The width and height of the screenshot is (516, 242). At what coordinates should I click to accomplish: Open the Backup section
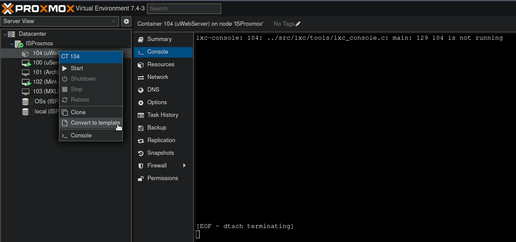pos(163,128)
